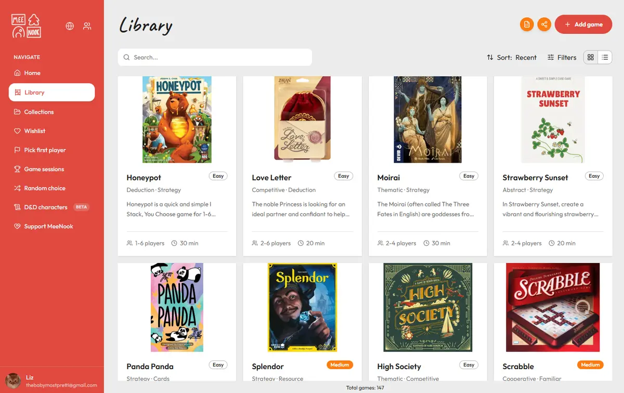Open the Sort: Recent dropdown
624x393 pixels.
pos(512,58)
